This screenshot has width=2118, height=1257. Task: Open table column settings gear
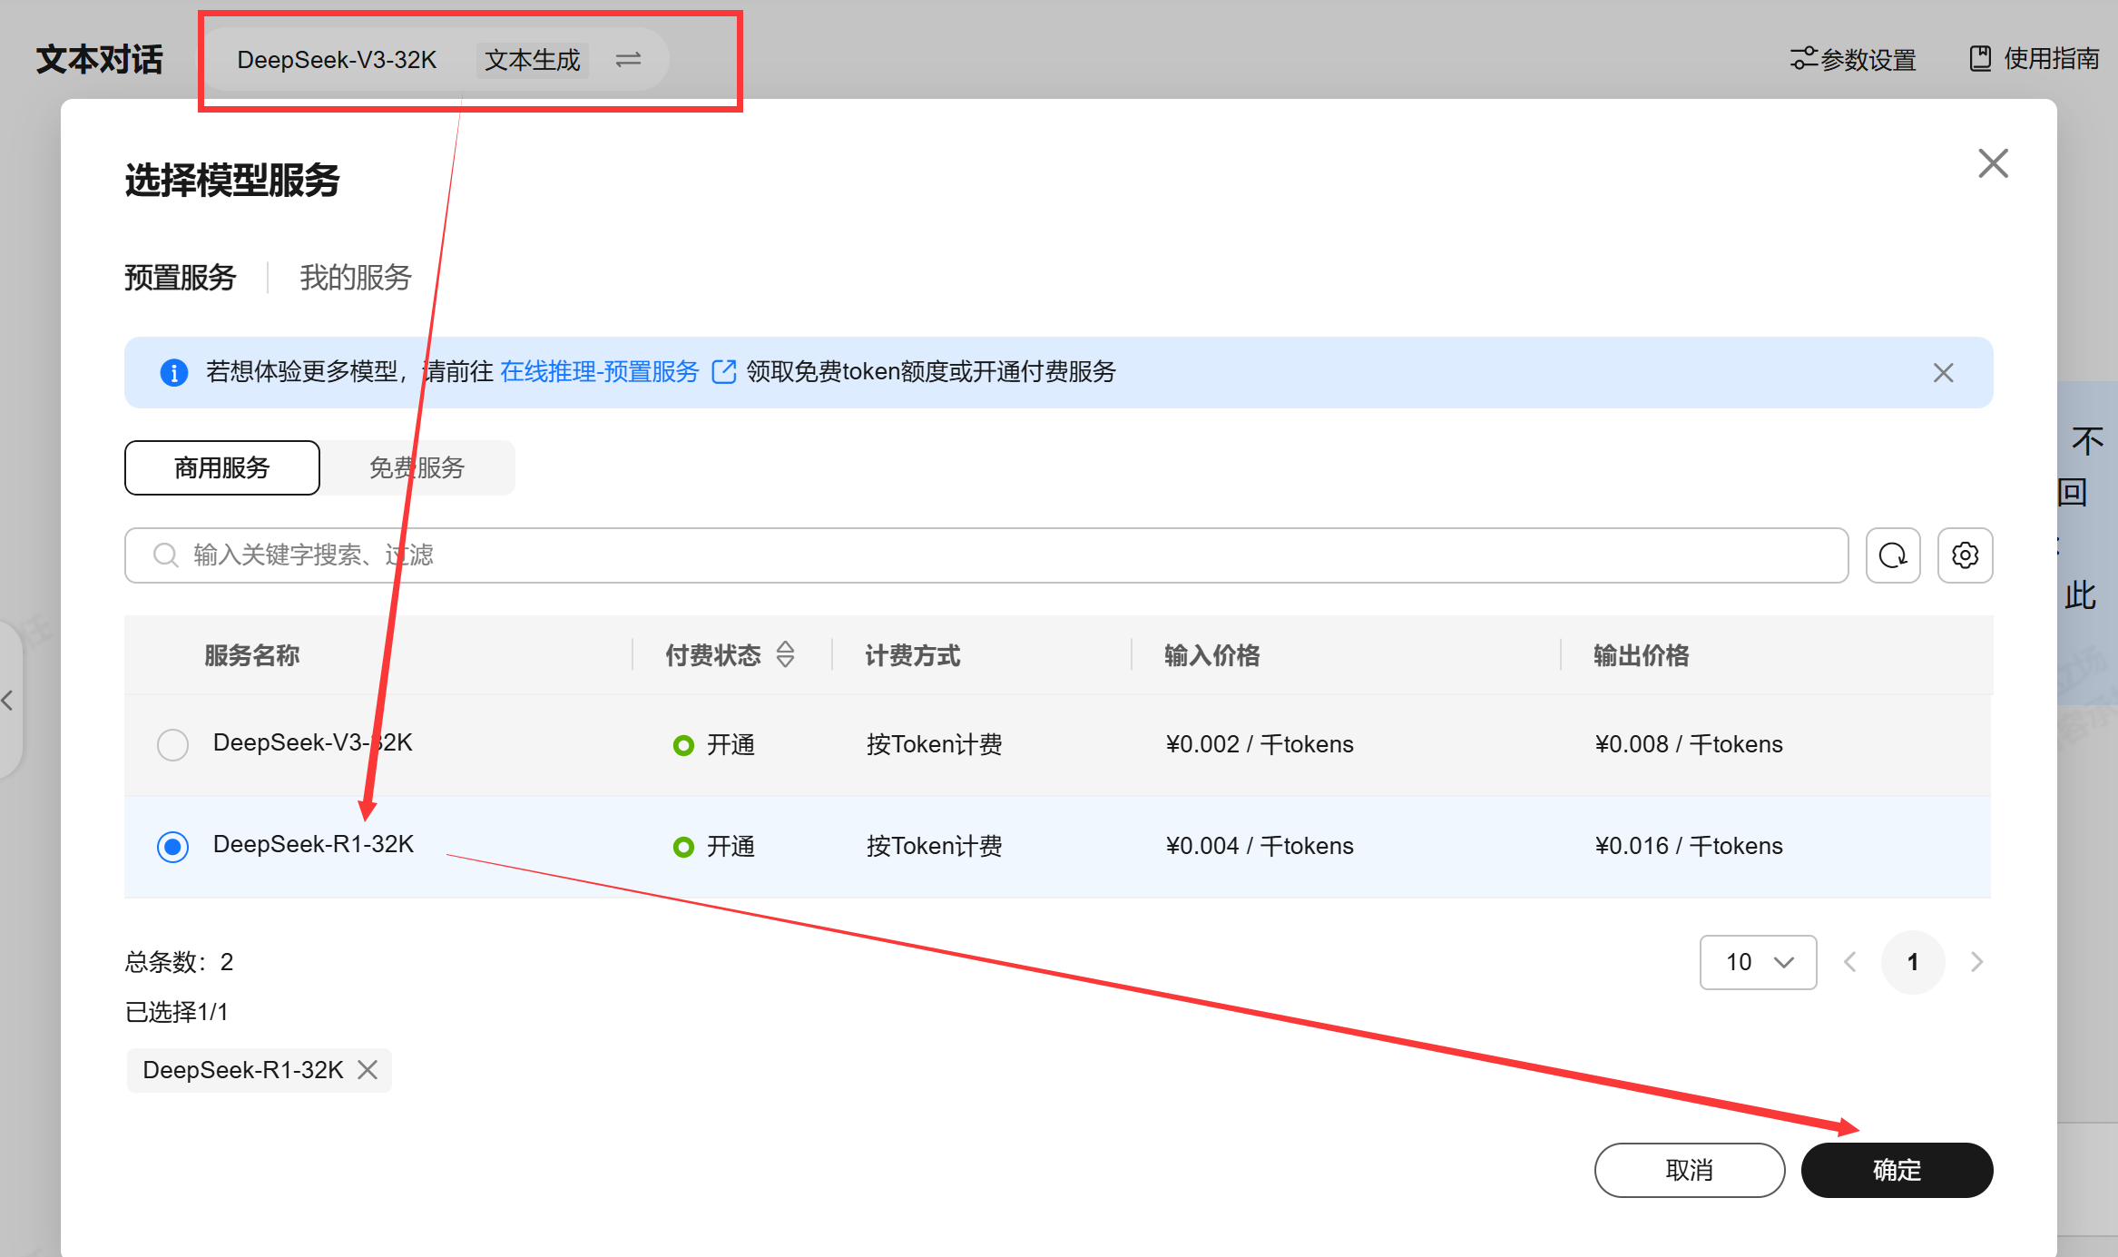click(x=1965, y=555)
